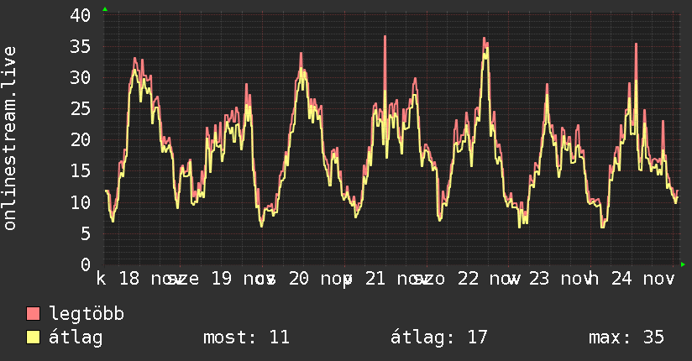Click the 5 y-axis label

pos(86,234)
